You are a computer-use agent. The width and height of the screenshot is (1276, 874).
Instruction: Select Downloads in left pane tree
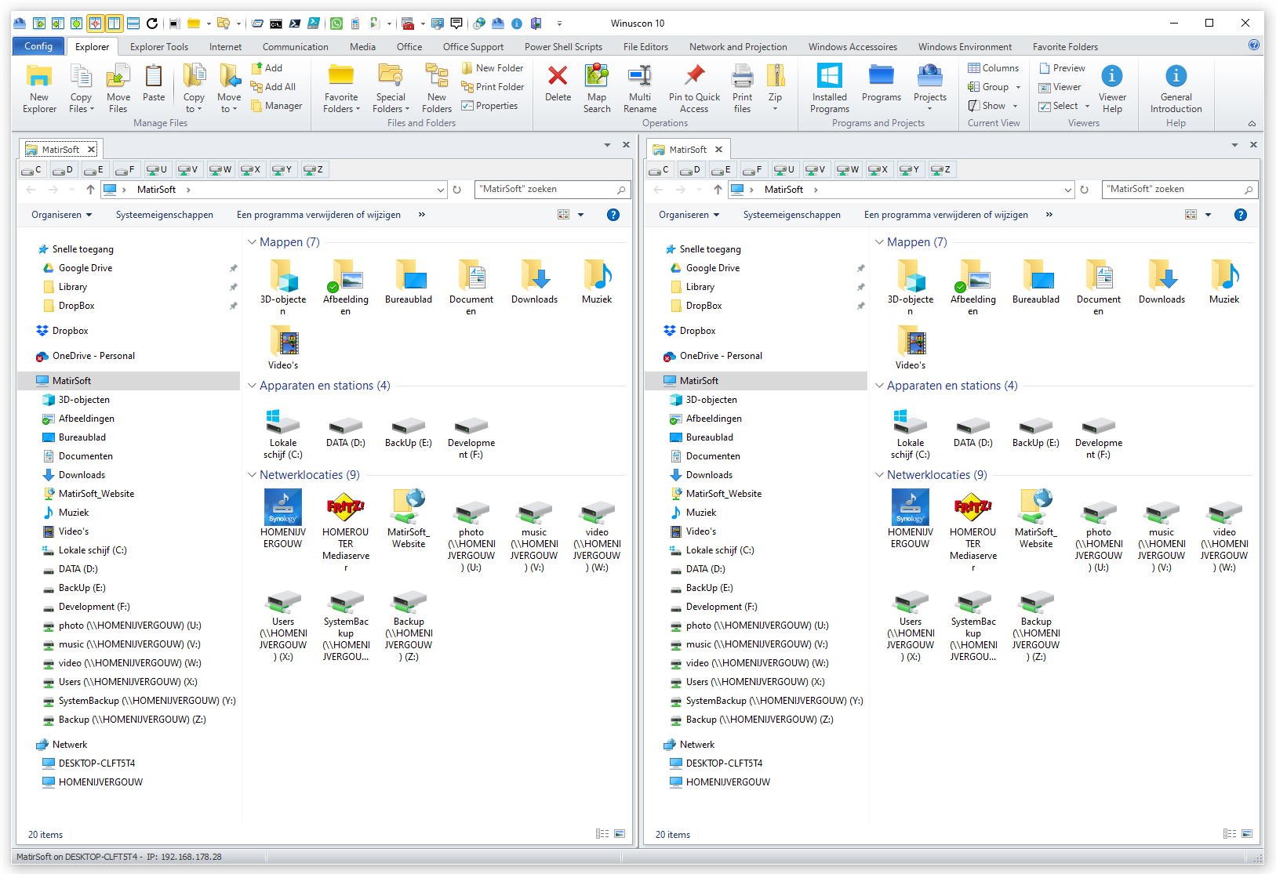click(82, 475)
